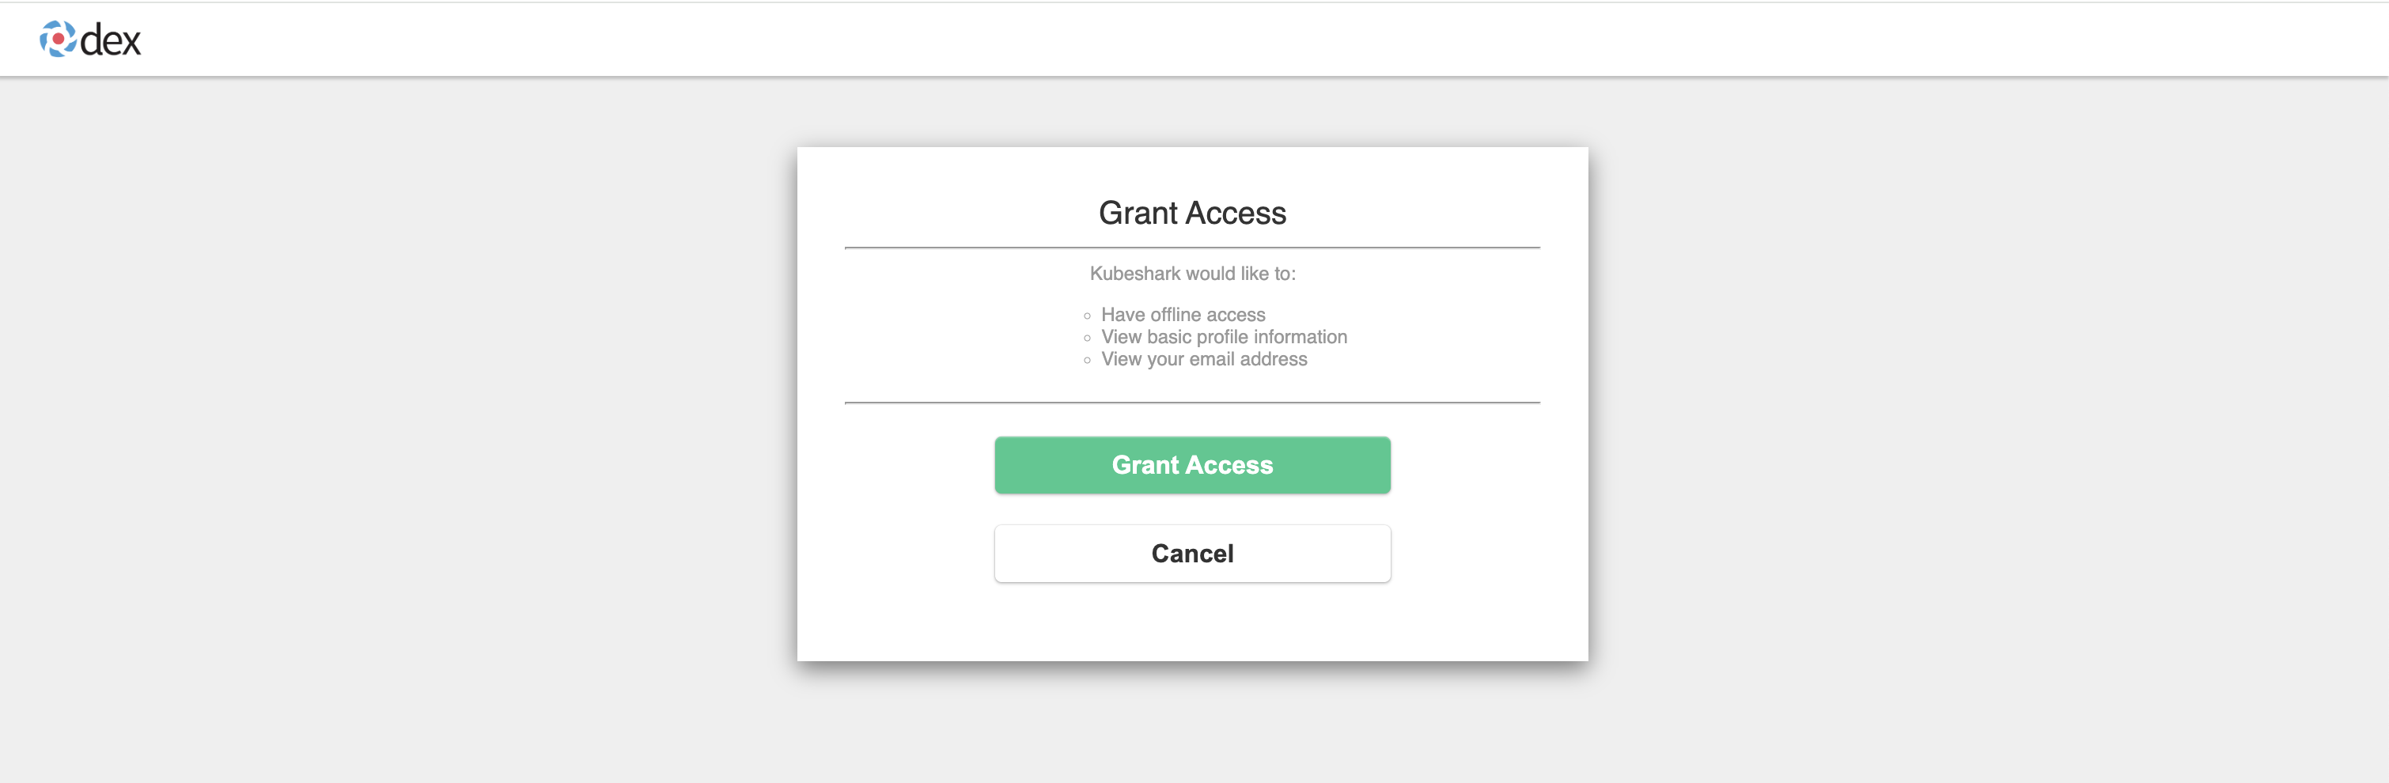2389x783 pixels.
Task: Select the bullet for 'View your email address'
Action: click(x=1087, y=360)
